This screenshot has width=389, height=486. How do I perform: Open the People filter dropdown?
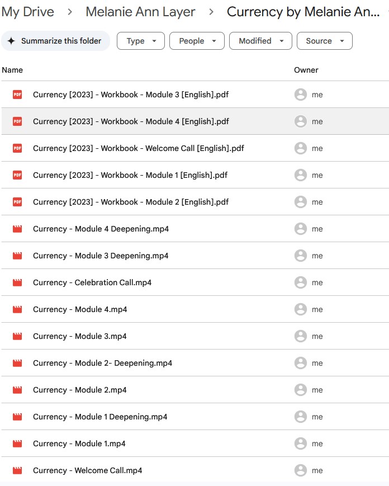point(197,41)
